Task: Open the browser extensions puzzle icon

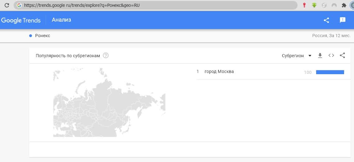Action: [x=344, y=5]
